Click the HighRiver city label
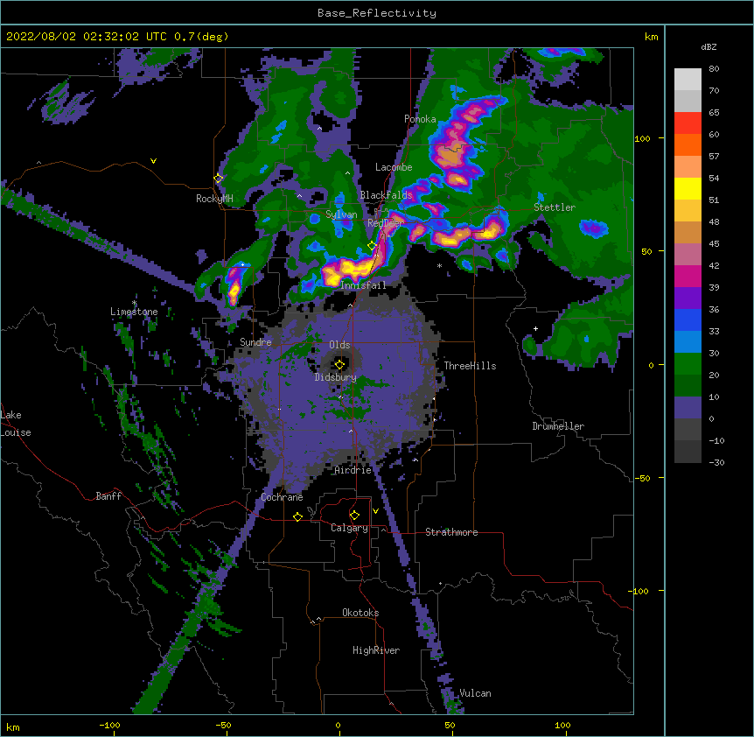754x737 pixels. (376, 650)
